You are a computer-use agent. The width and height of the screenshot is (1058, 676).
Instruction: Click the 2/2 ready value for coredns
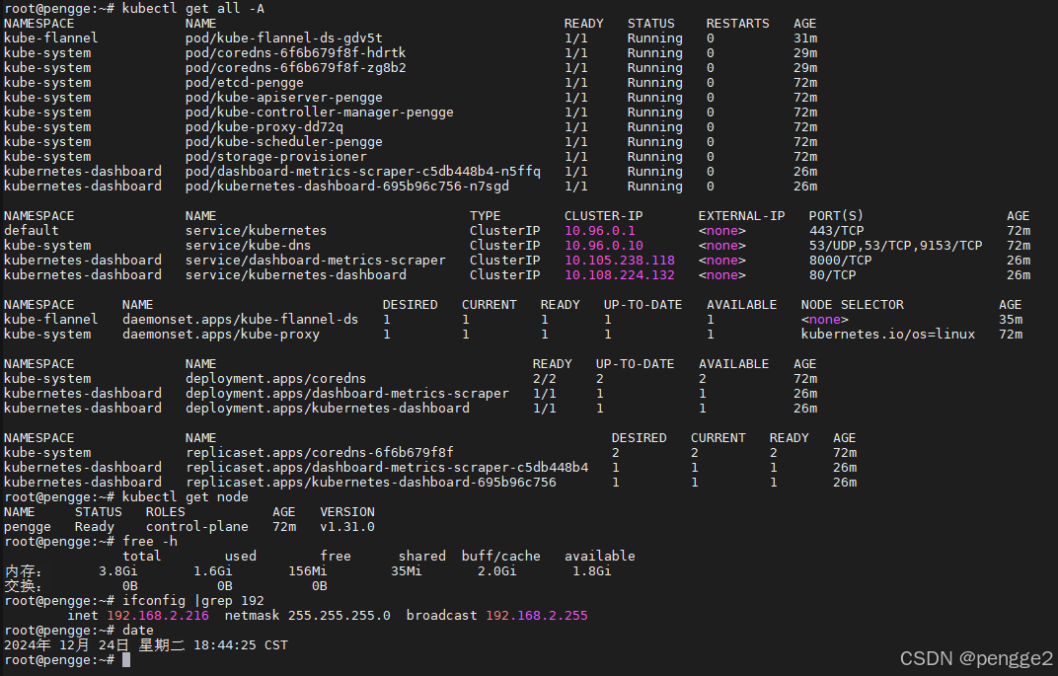click(x=545, y=379)
